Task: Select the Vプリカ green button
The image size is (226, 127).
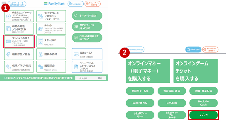Action: (203, 115)
